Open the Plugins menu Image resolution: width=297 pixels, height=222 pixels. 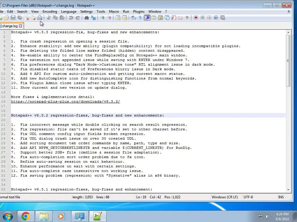(139, 12)
